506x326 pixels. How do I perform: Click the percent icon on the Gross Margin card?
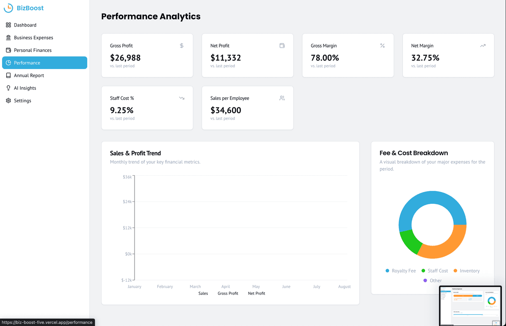pyautogui.click(x=382, y=45)
